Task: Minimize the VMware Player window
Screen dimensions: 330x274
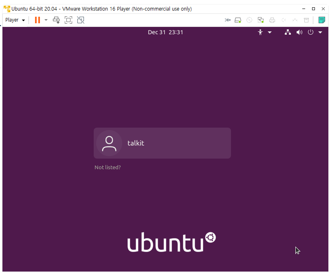Action: pyautogui.click(x=304, y=9)
